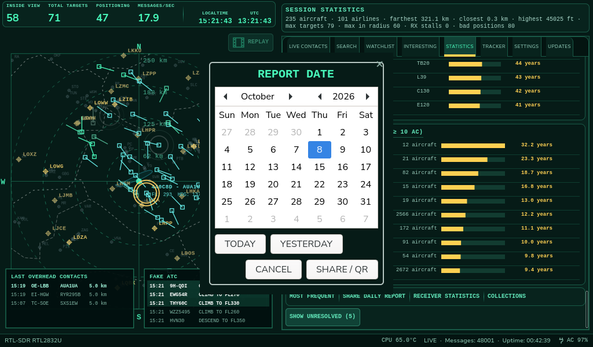The height and width of the screenshot is (347, 593).
Task: Click the Yesterday button
Action: 306,244
